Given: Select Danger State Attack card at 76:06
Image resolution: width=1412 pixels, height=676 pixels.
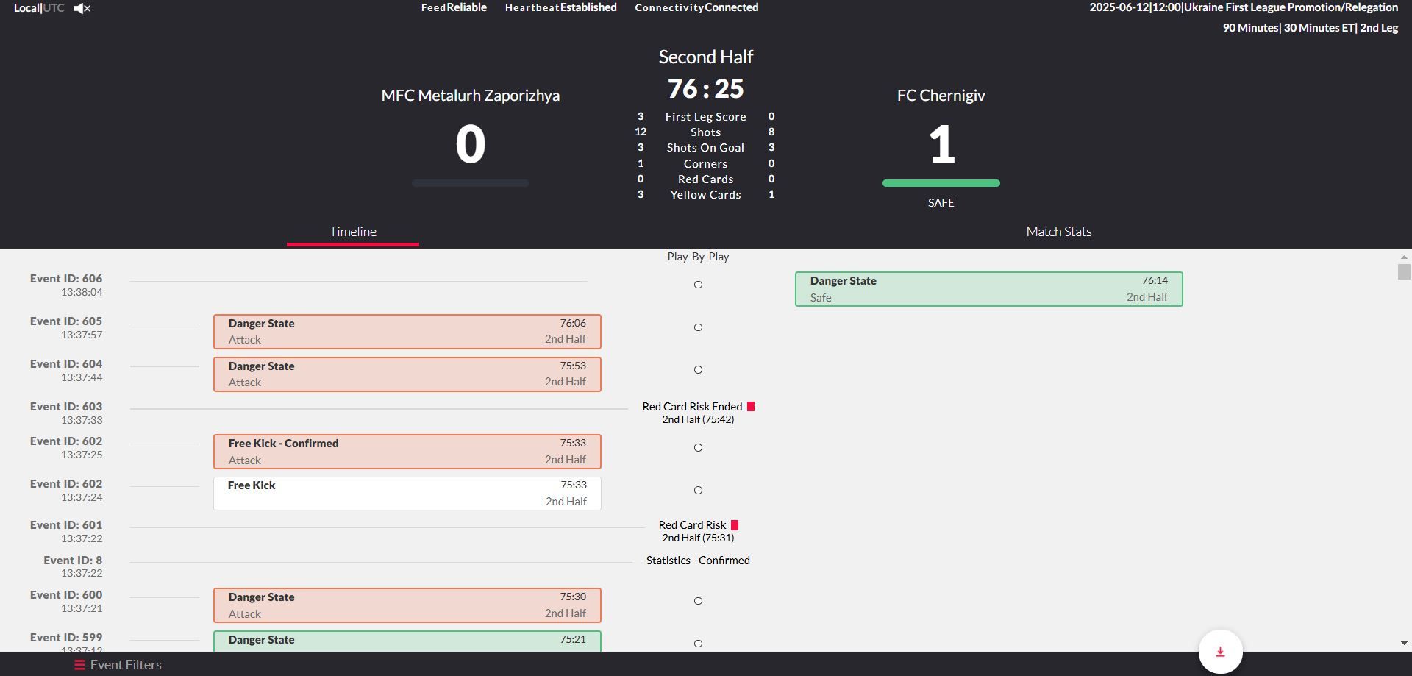Looking at the screenshot, I should click(407, 332).
